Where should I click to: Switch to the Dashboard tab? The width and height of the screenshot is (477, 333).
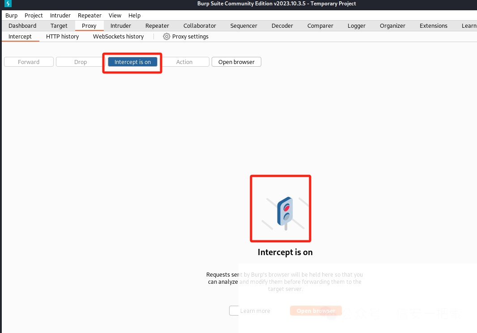pyautogui.click(x=22, y=26)
